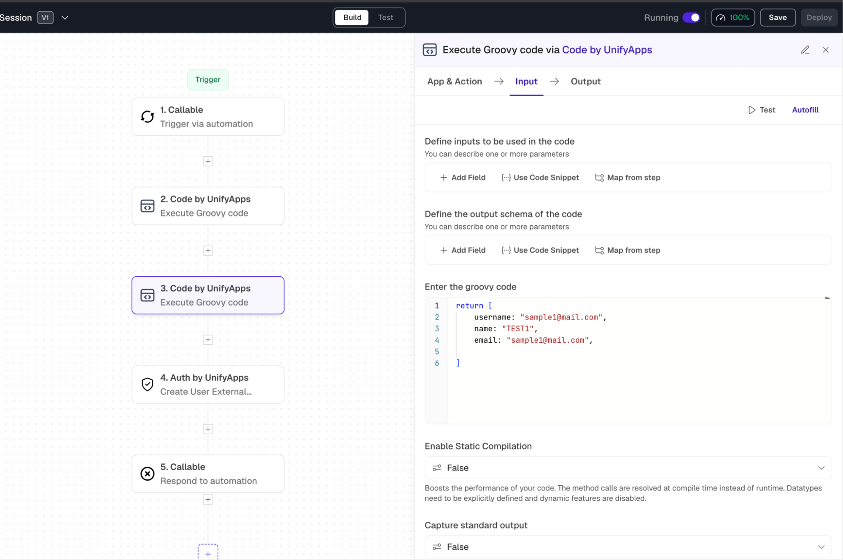
Task: Switch to Test mode in Build/Test toggle
Action: (385, 18)
